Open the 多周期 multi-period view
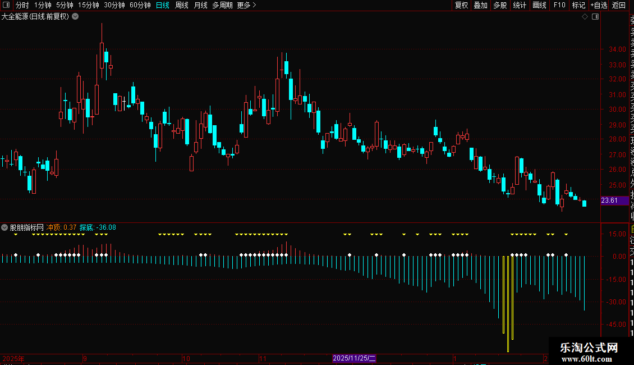This screenshot has height=365, width=634. point(222,5)
